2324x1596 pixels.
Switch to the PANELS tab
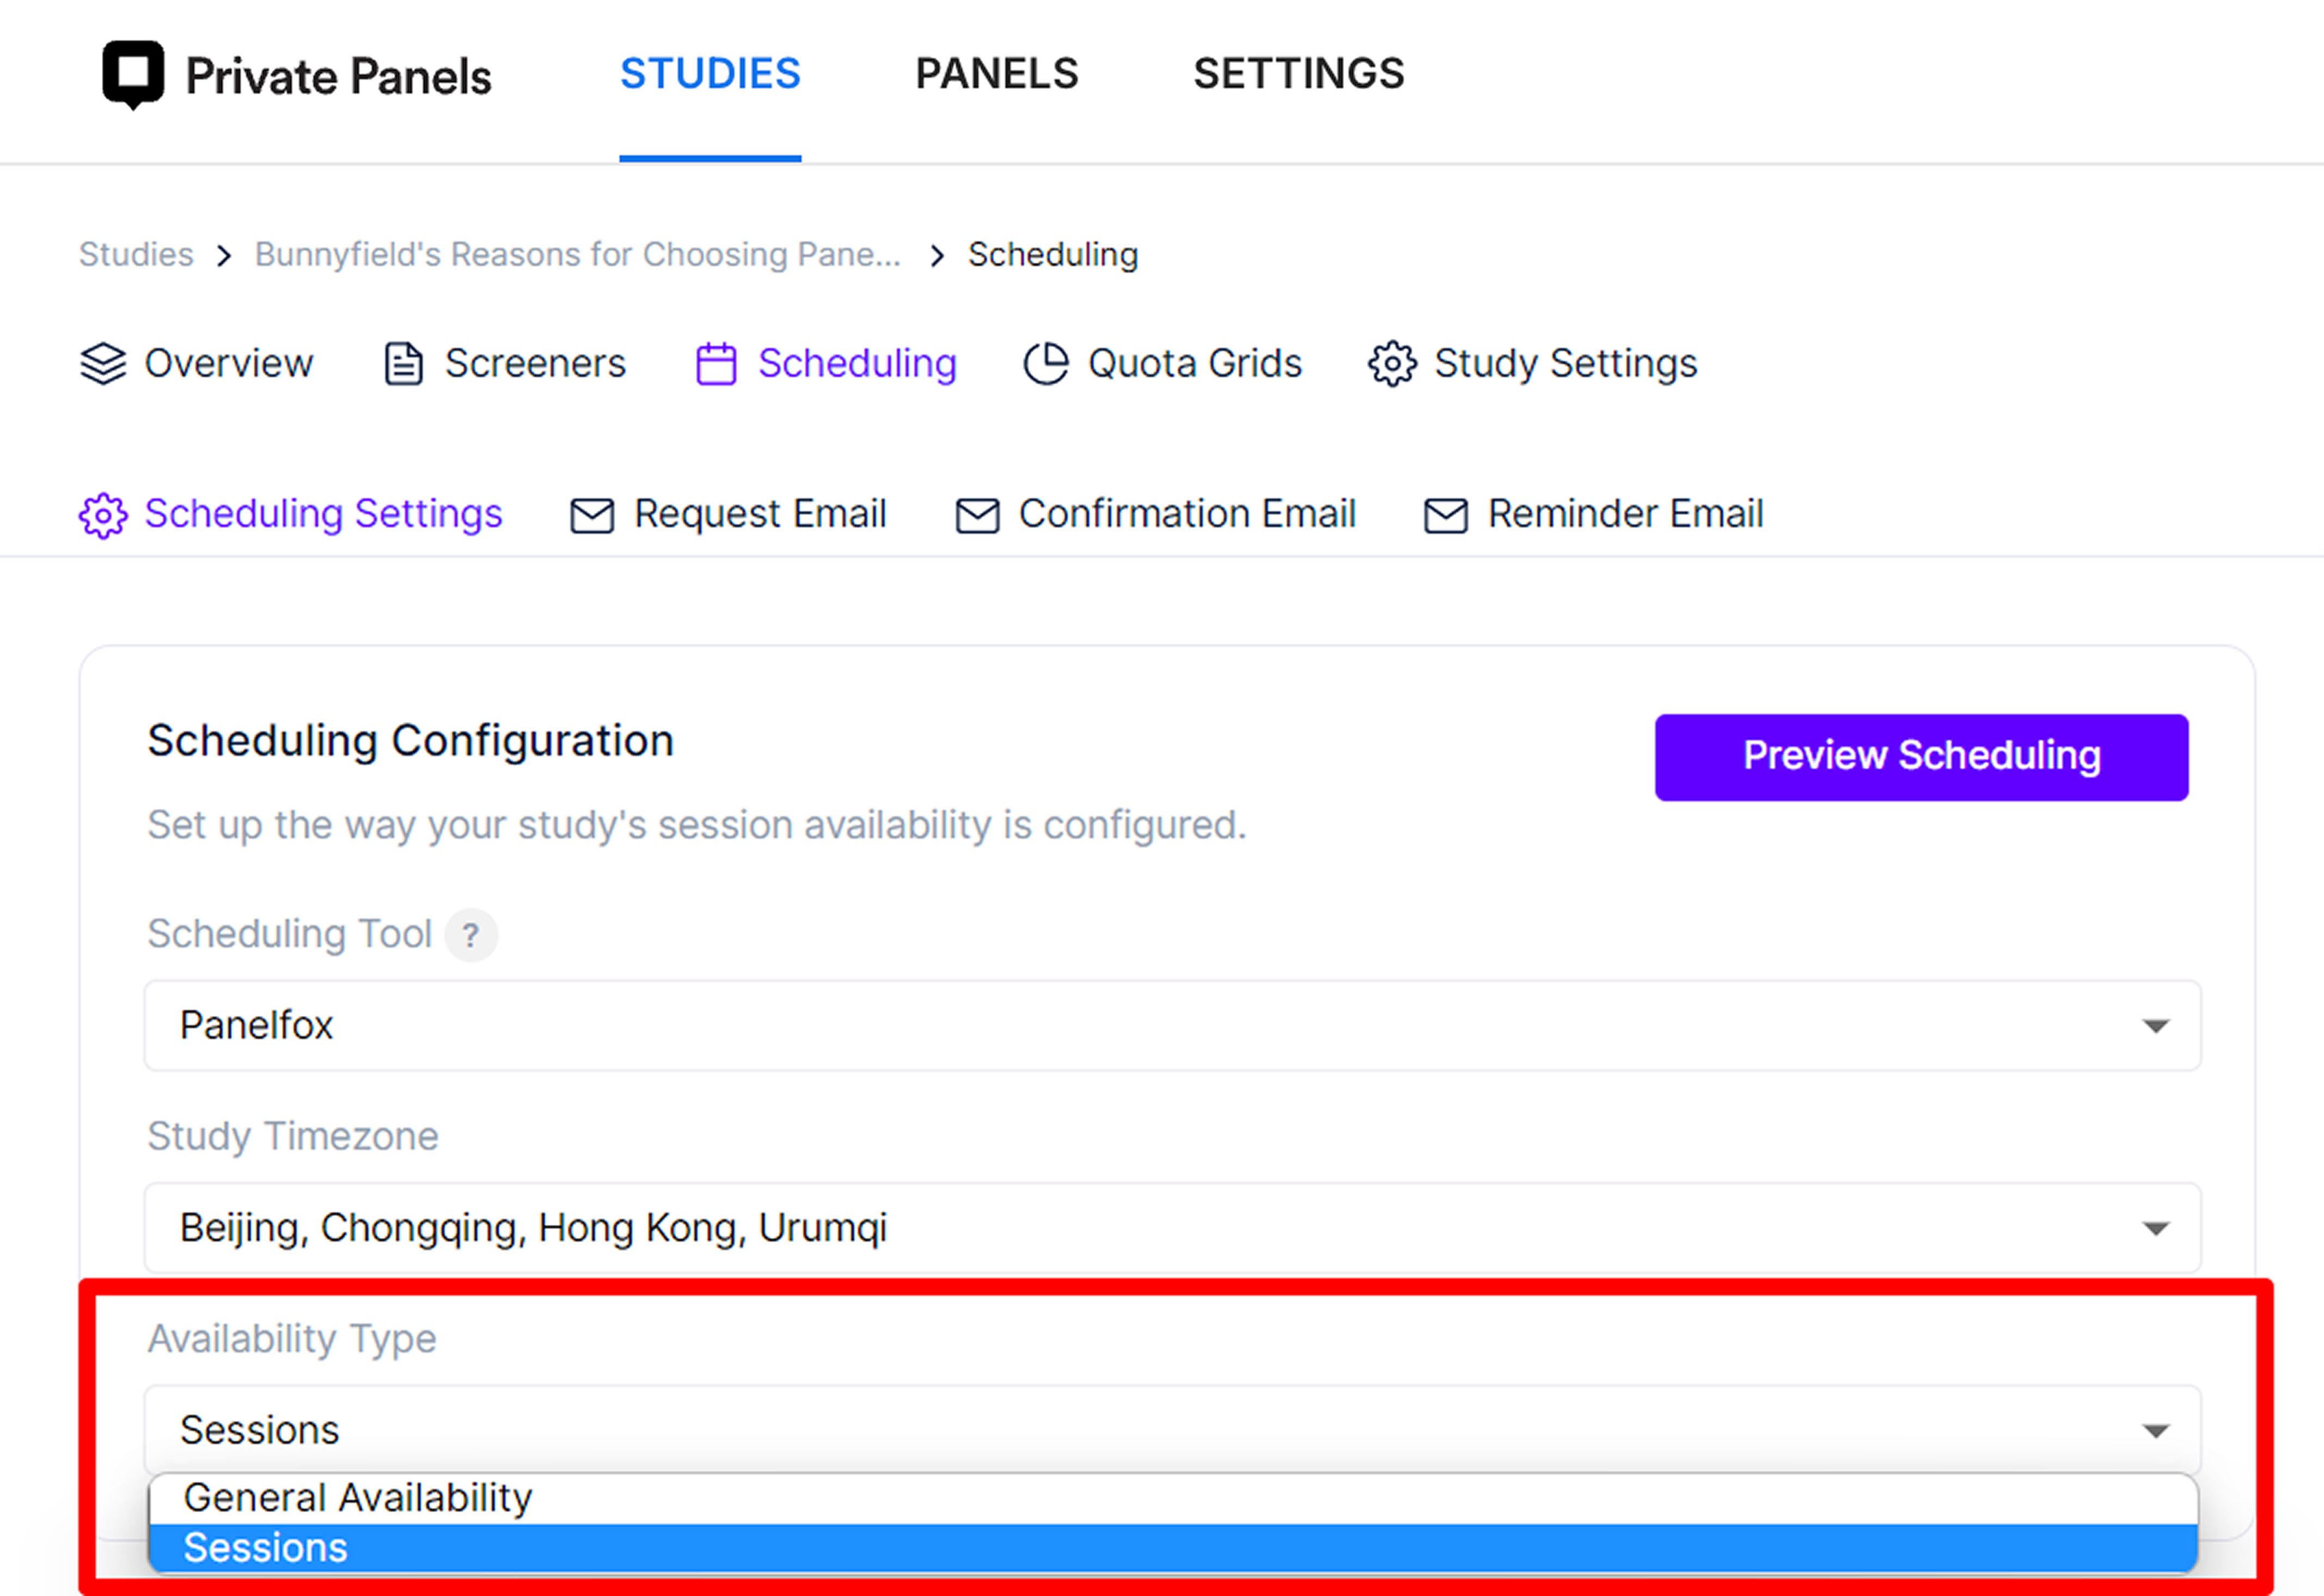998,74
